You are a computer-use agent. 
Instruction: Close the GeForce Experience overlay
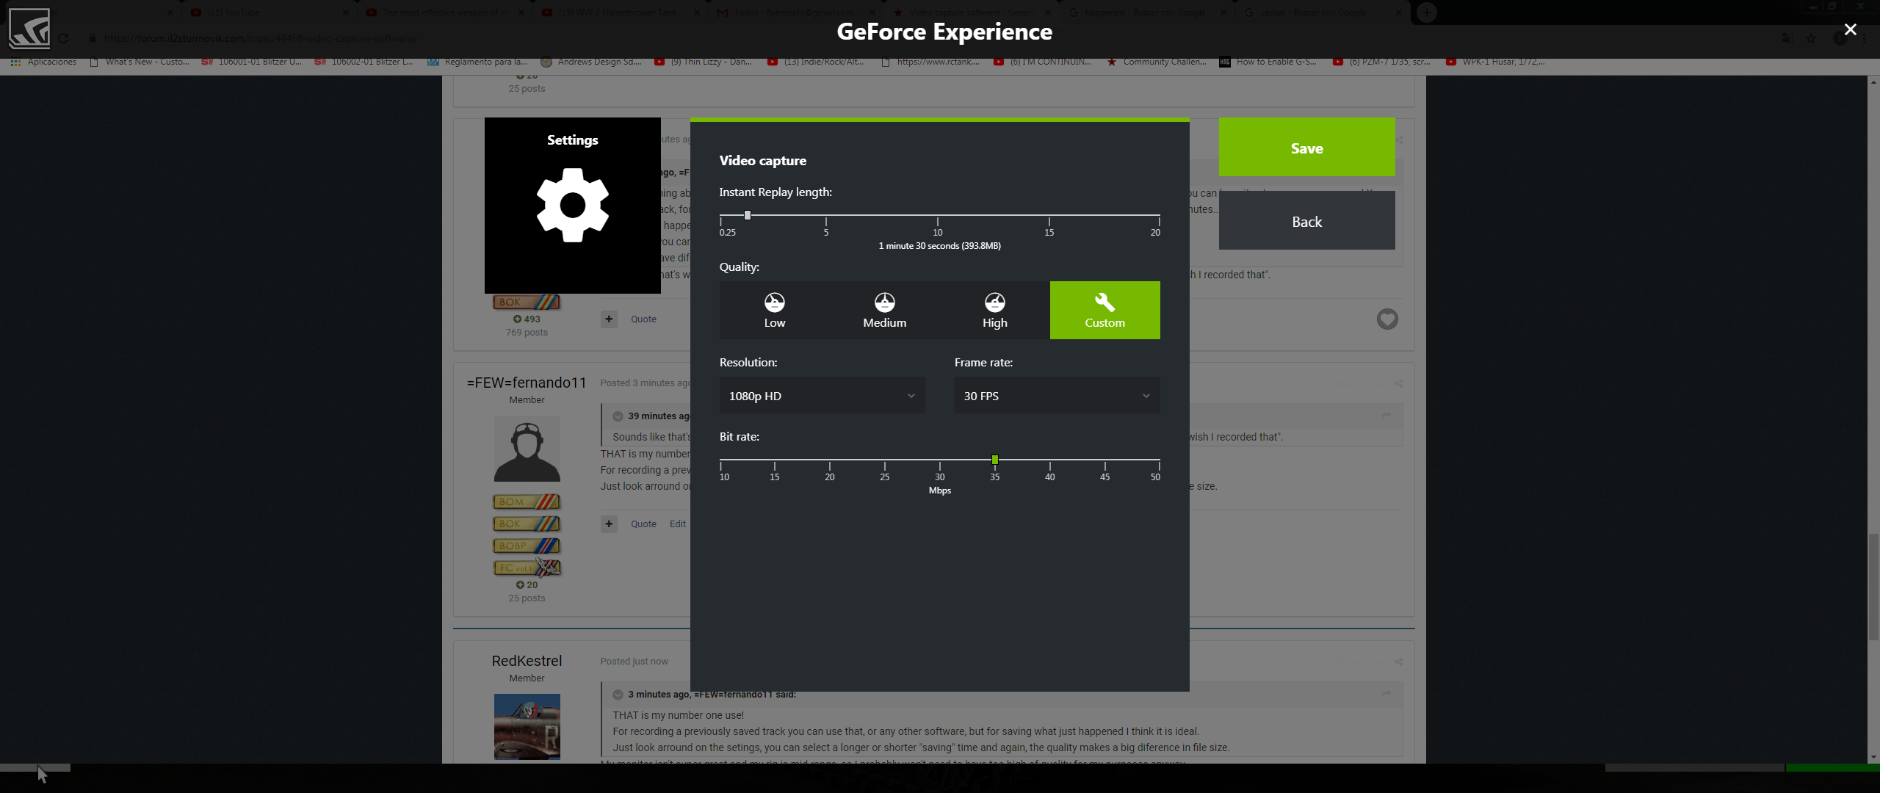coord(1850,29)
